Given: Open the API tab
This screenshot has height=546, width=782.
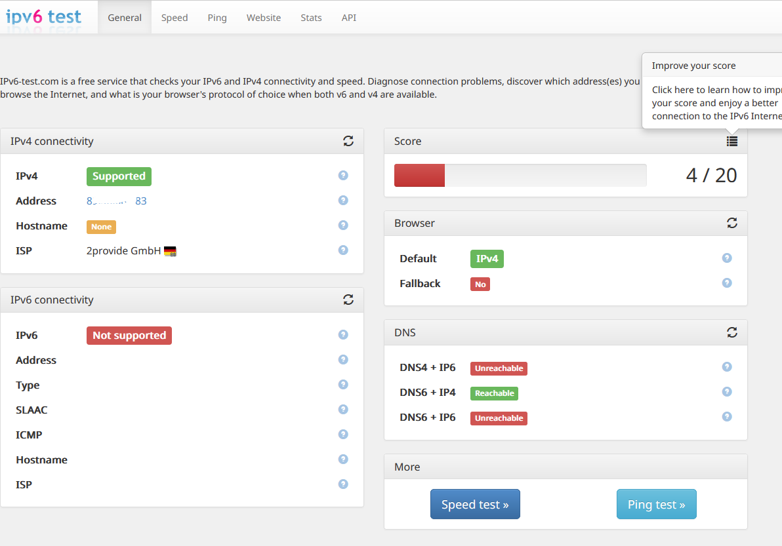Looking at the screenshot, I should click(x=348, y=18).
